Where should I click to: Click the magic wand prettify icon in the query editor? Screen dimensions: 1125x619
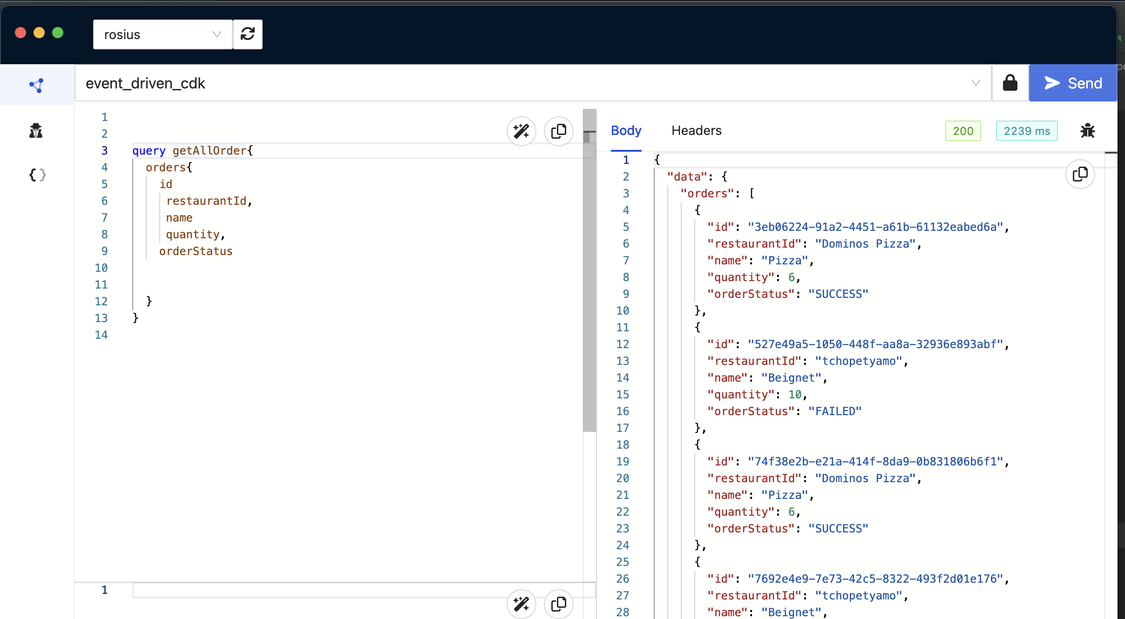point(521,131)
